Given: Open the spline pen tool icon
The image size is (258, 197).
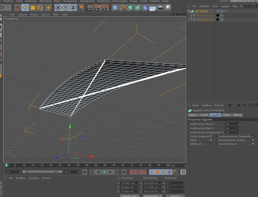Looking at the screenshot, I should (x=123, y=8).
